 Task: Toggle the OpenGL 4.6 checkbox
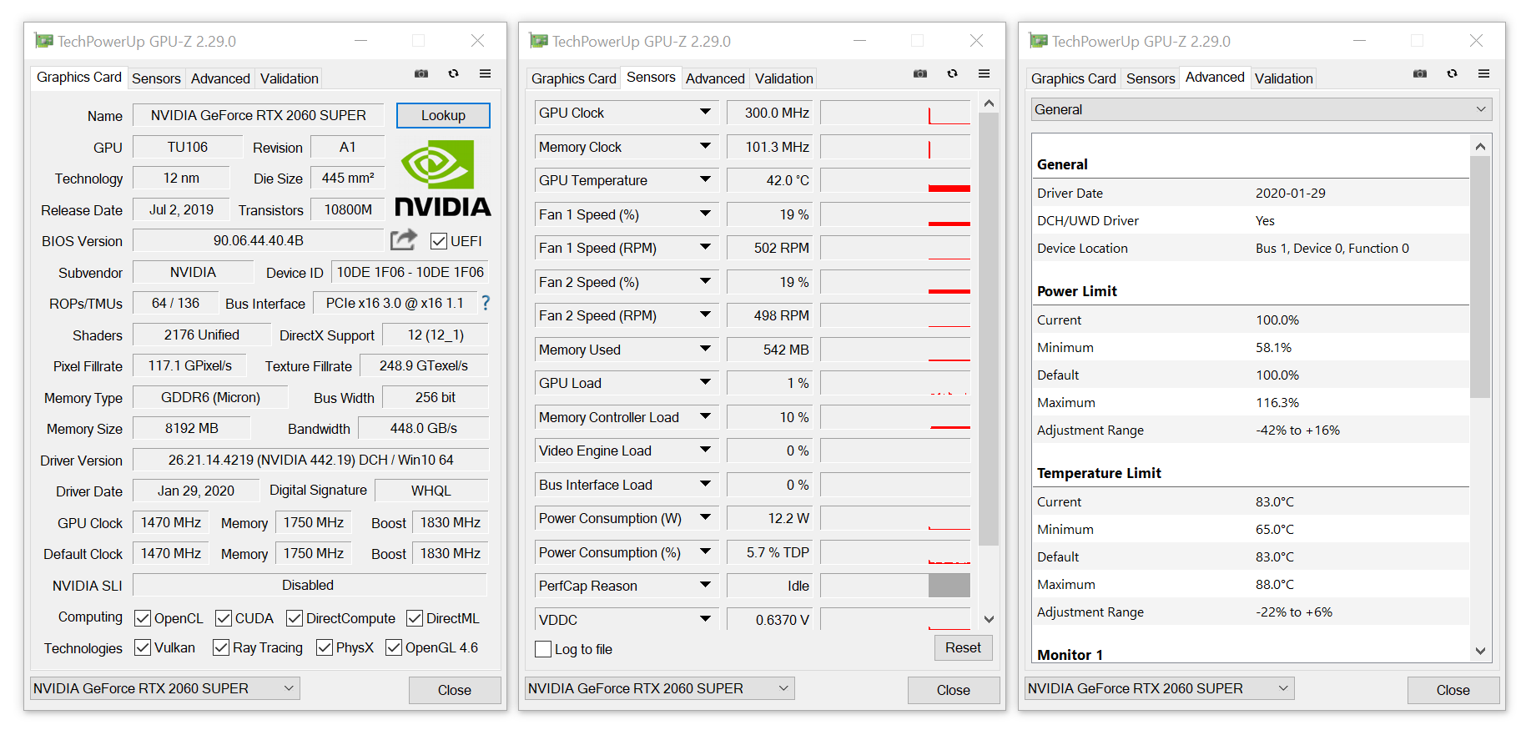click(394, 647)
